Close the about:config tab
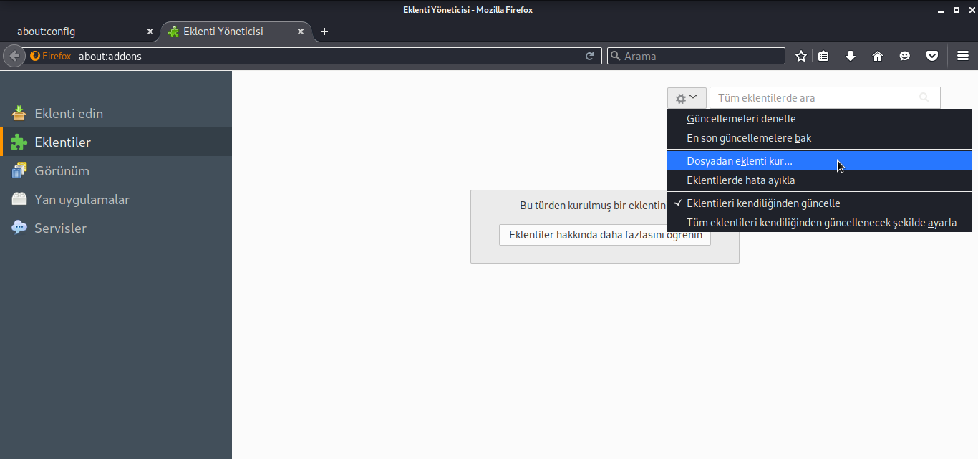Image resolution: width=978 pixels, height=459 pixels. 150,32
